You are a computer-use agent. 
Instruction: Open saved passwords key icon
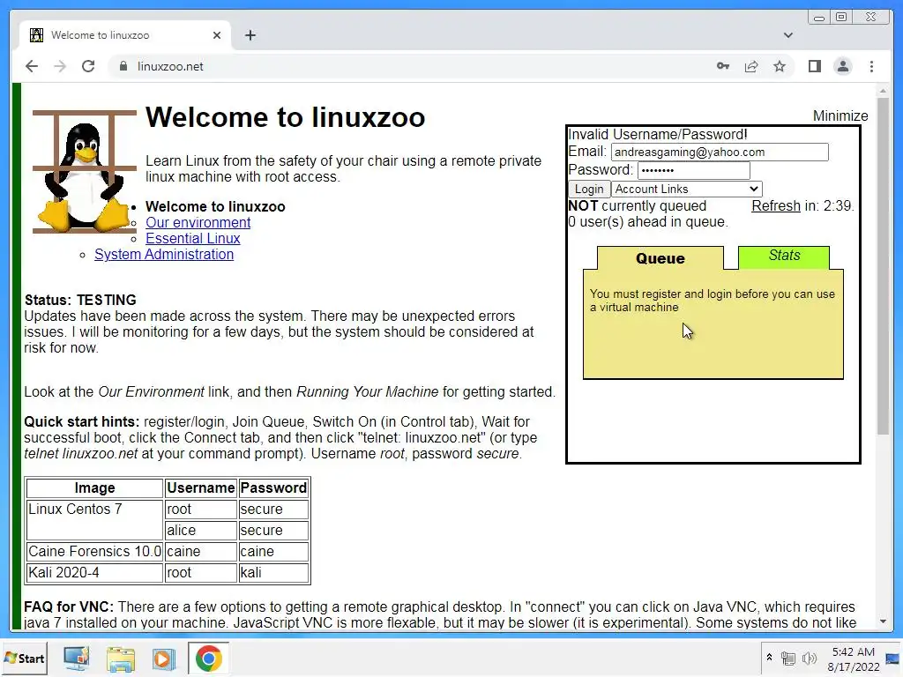click(723, 66)
